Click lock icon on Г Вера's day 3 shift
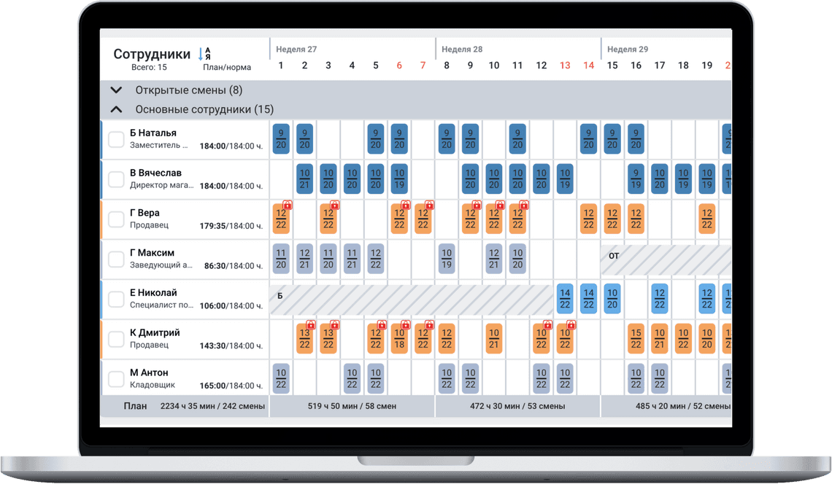The image size is (832, 484). [x=335, y=206]
